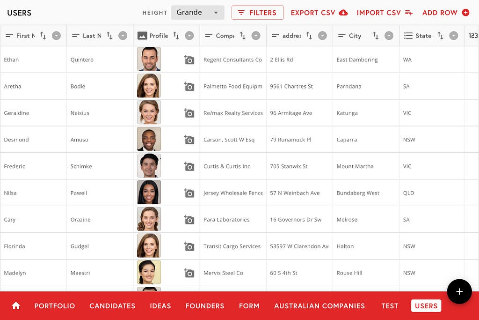
Task: Upload photo for Desmond Amuso
Action: click(189, 140)
